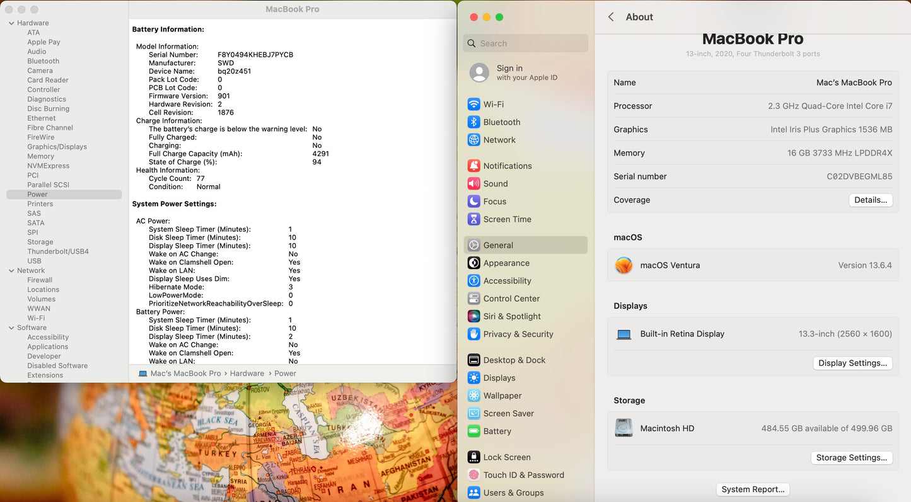Open the Control Center icon
Screen dimensions: 911x502
pyautogui.click(x=473, y=299)
